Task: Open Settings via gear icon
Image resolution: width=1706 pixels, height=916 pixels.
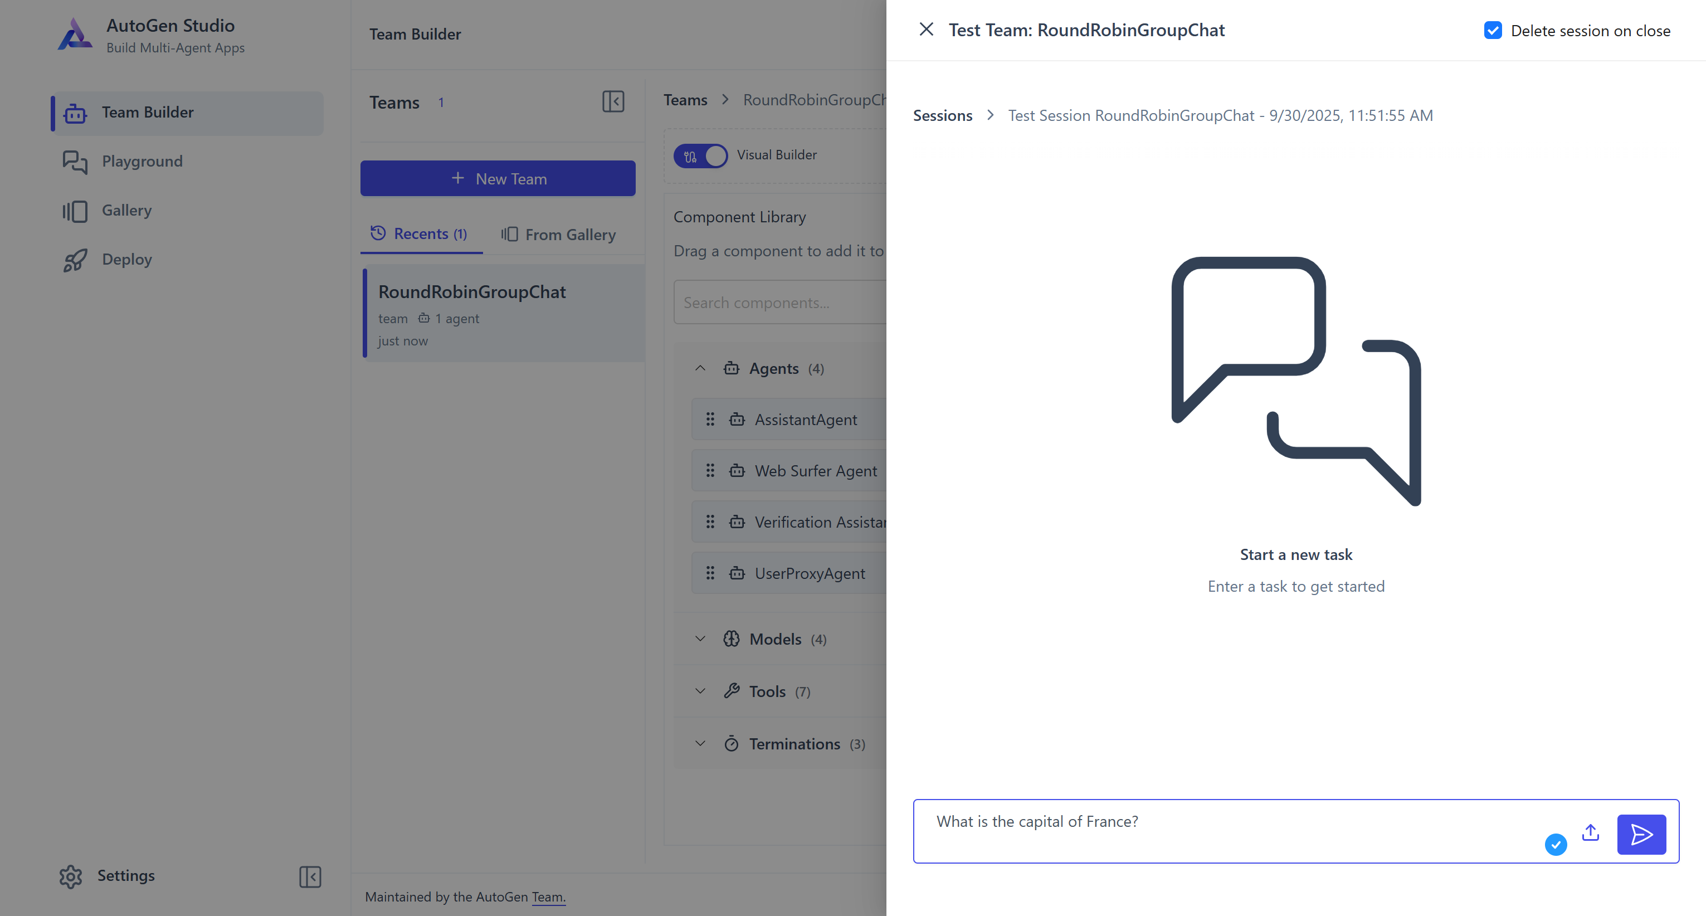Action: coord(71,876)
